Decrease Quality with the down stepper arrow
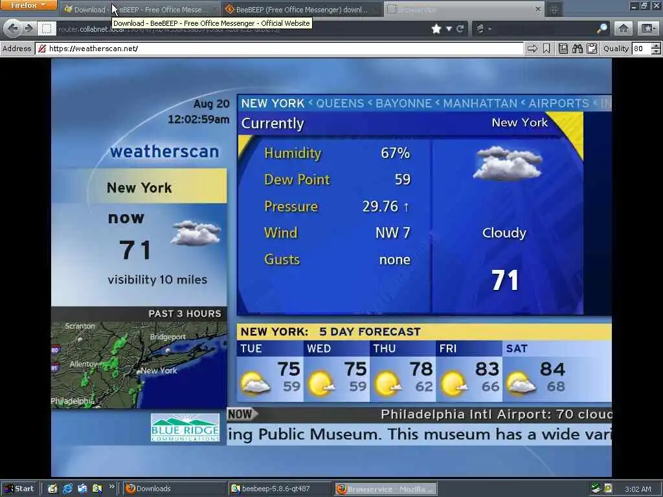The height and width of the screenshot is (497, 663). coord(656,52)
